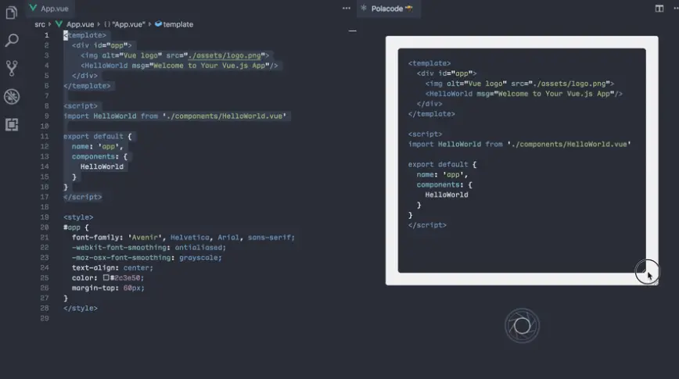This screenshot has width=679, height=379.
Task: Click line number 1 in the gutter
Action: (x=47, y=35)
